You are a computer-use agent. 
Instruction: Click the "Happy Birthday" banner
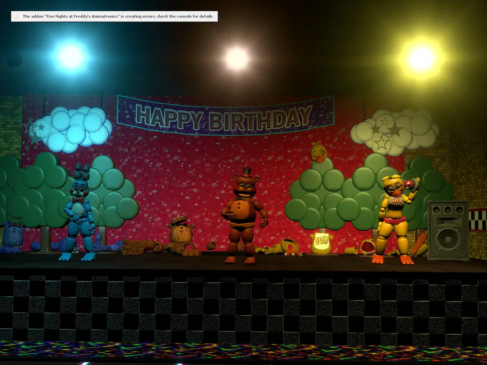226,116
